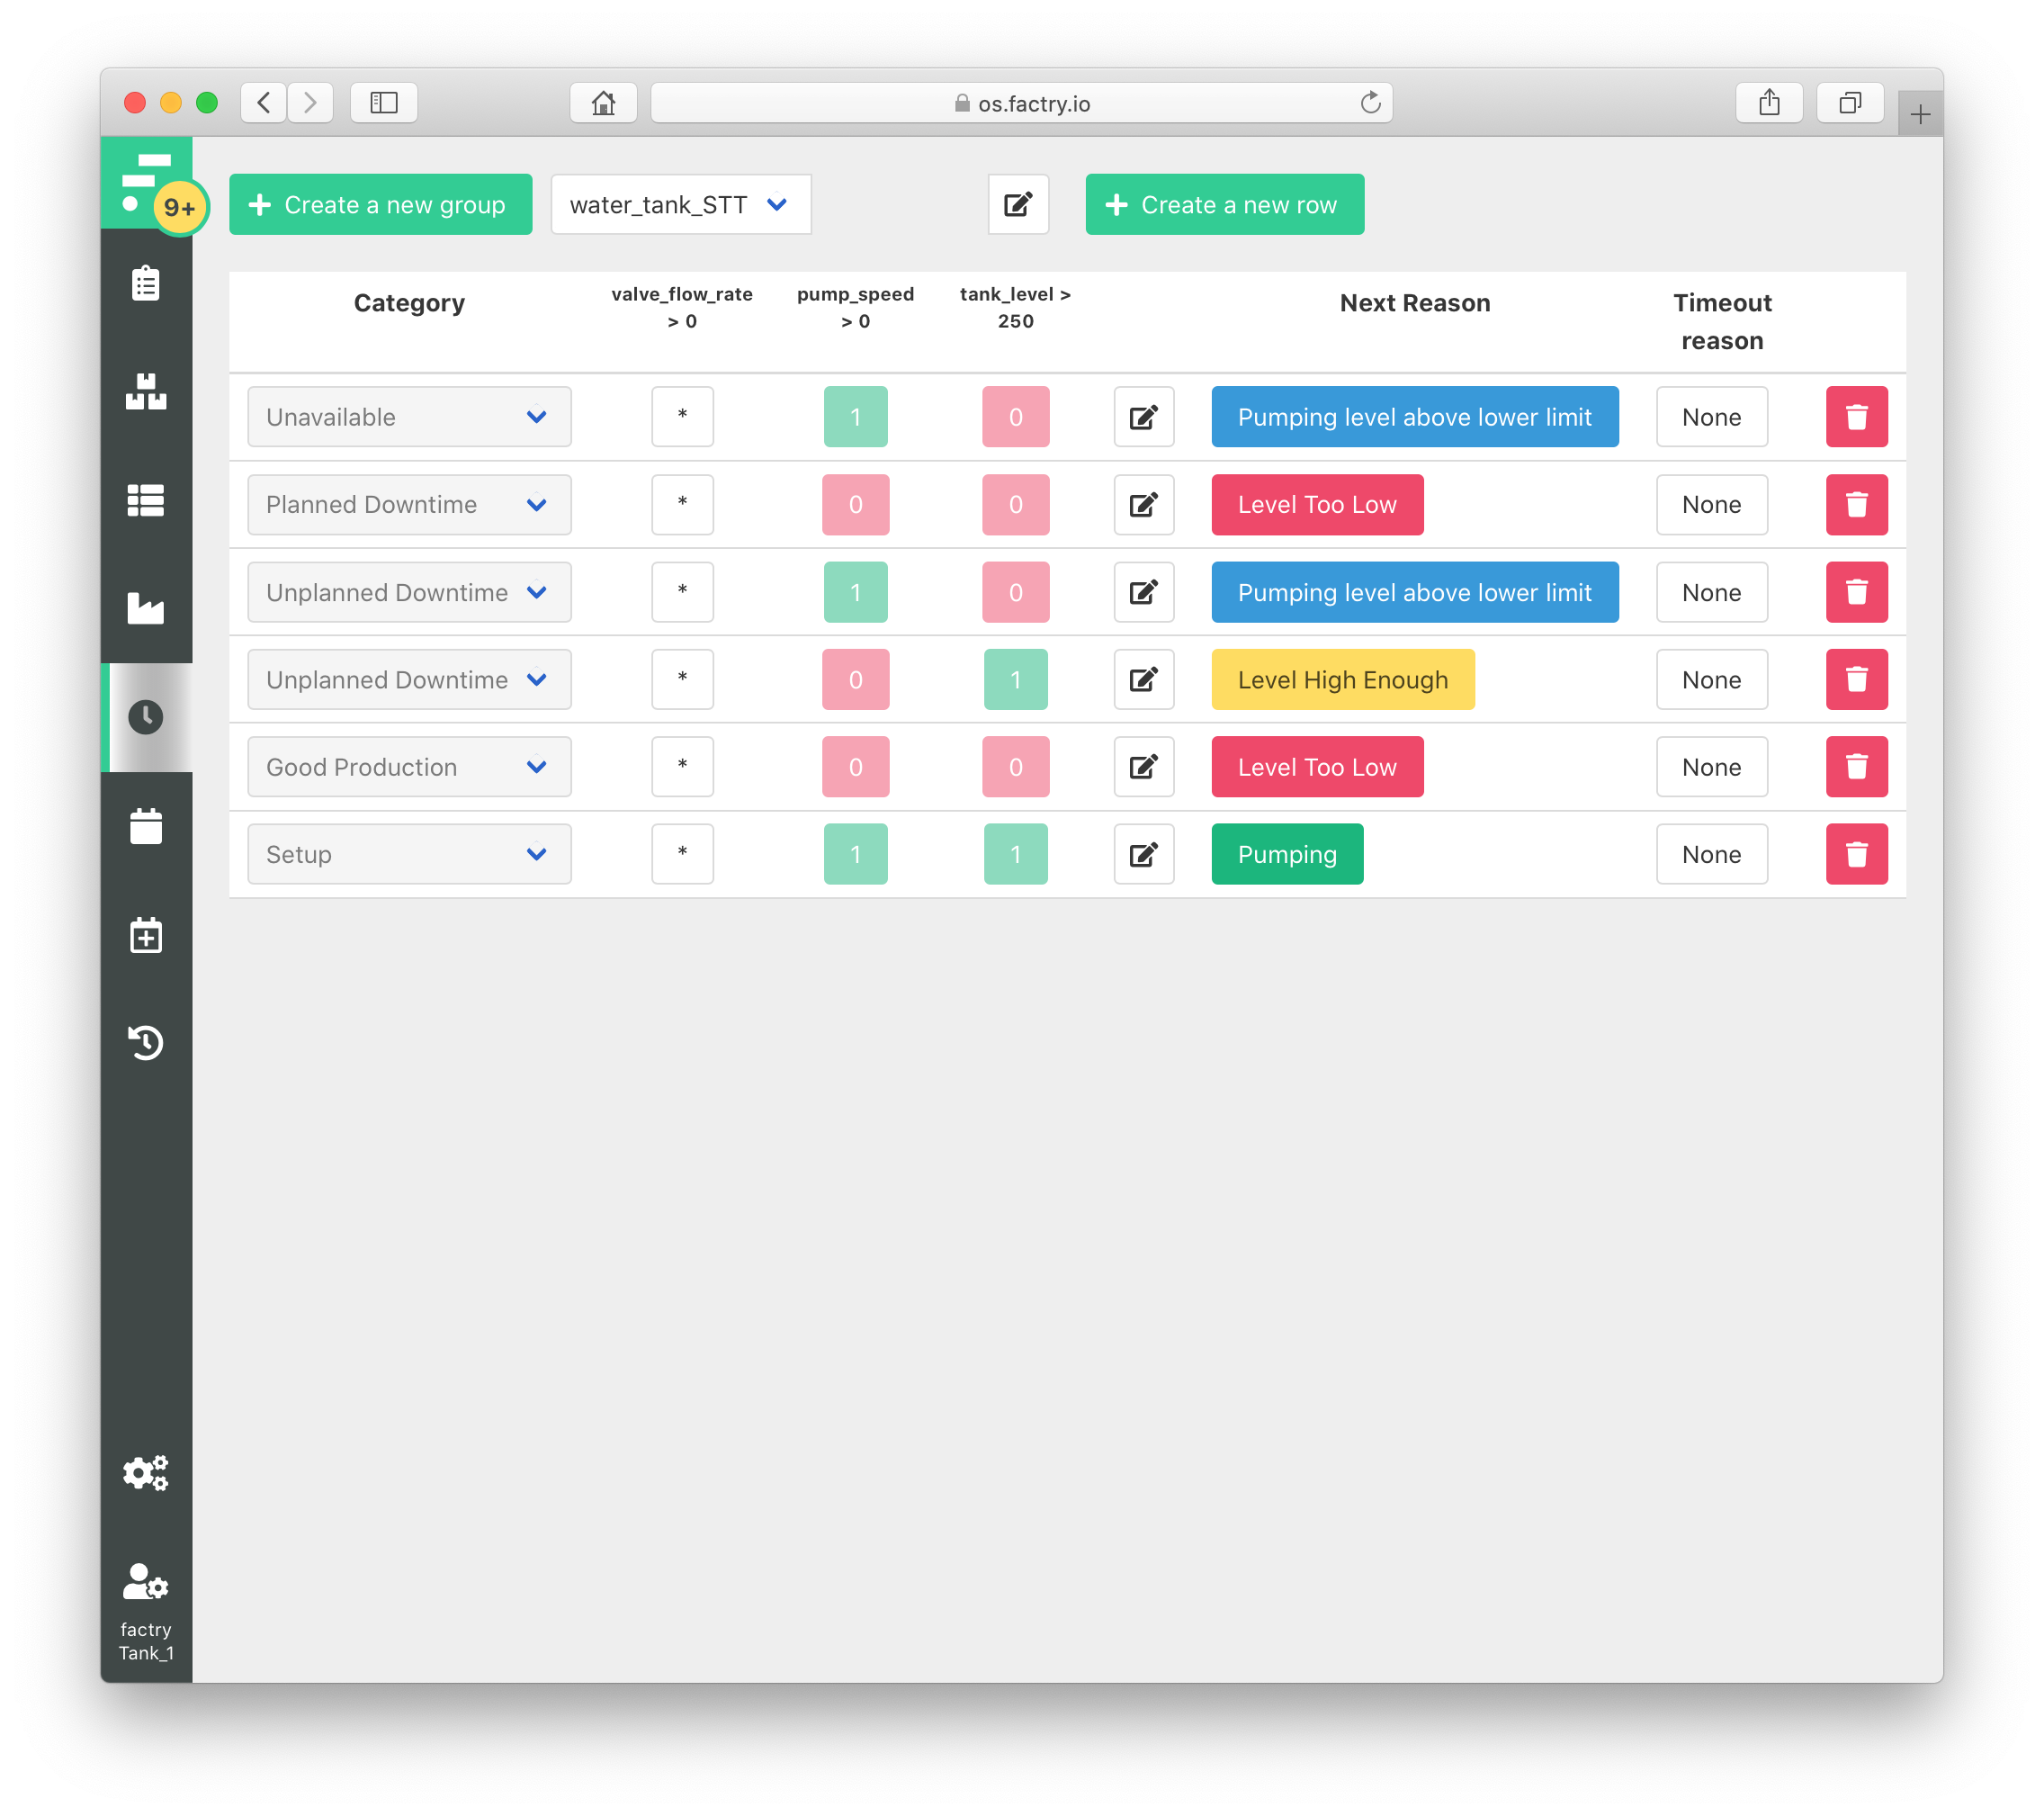Toggle tank_level value on Unplanned Downtime row
Image resolution: width=2044 pixels, height=1816 pixels.
point(1013,592)
